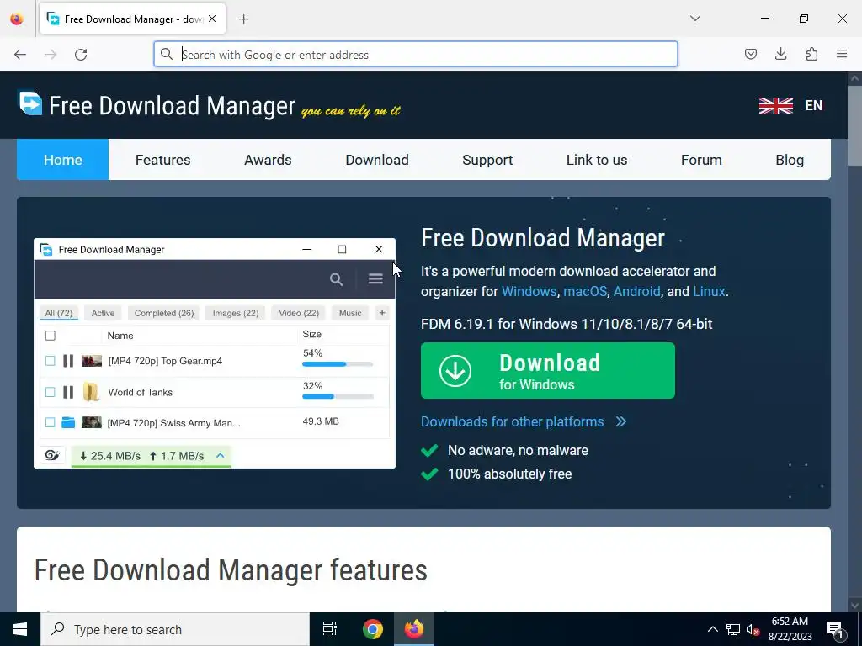Close the Free Download Manager tab
This screenshot has height=646, width=862.
(212, 19)
